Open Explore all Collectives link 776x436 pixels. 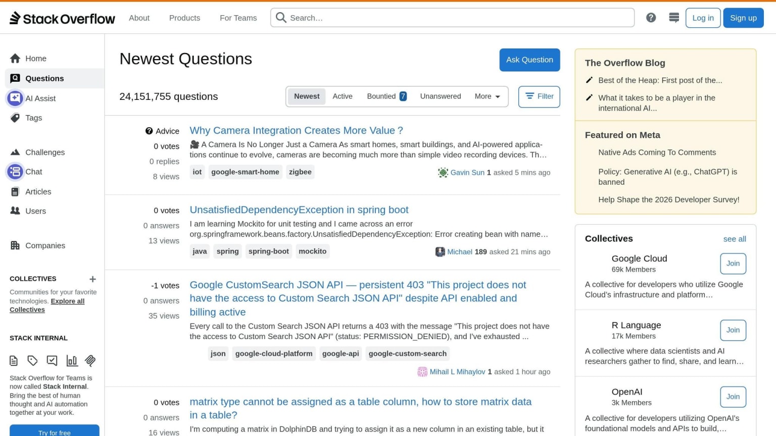[x=47, y=305]
